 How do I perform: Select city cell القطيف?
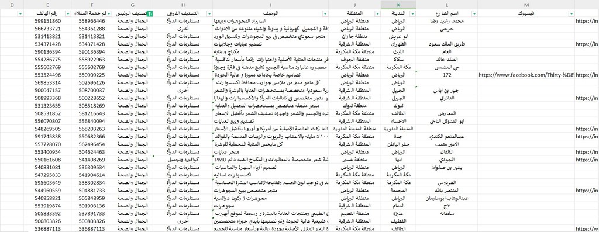[398, 221]
